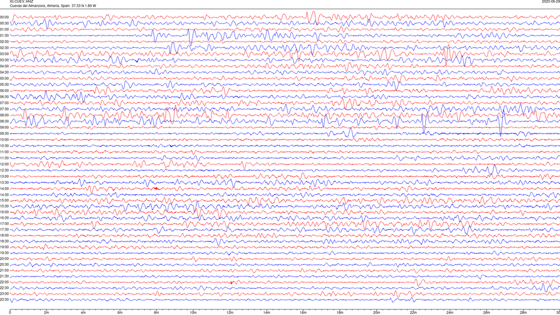Viewport: 560px width, 315px height.
Task: Click the 16:00 time marker text
Action: 4,212
